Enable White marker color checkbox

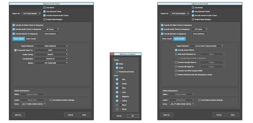point(117,109)
